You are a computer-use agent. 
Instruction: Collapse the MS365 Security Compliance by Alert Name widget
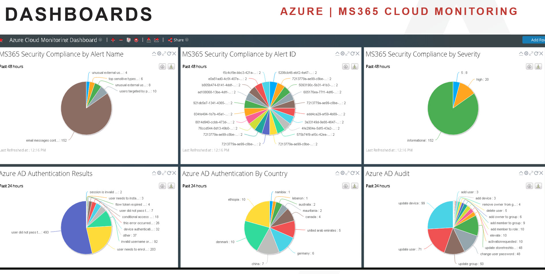[x=154, y=54]
